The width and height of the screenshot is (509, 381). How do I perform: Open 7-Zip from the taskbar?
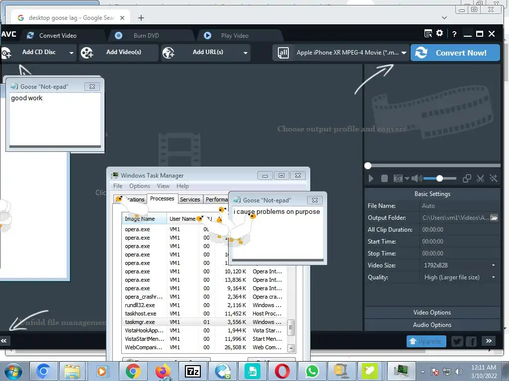pos(193,371)
